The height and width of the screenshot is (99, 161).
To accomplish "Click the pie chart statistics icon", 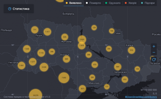I will point(10,9).
